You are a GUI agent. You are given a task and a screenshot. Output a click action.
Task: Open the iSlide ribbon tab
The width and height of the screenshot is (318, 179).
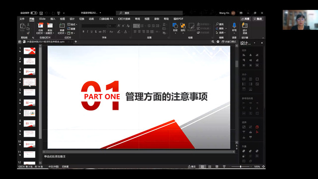point(42,19)
